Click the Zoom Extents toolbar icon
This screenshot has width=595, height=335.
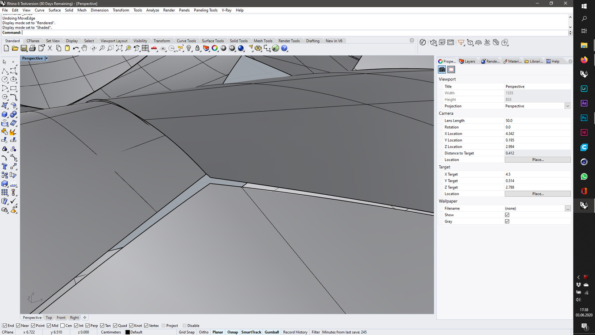119,48
